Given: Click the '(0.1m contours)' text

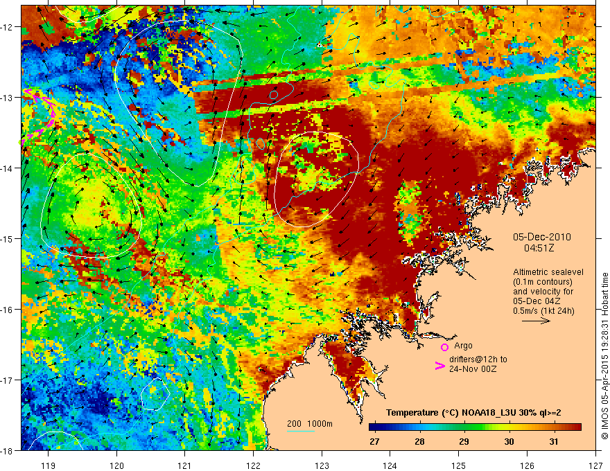Looking at the screenshot, I should 543,282.
